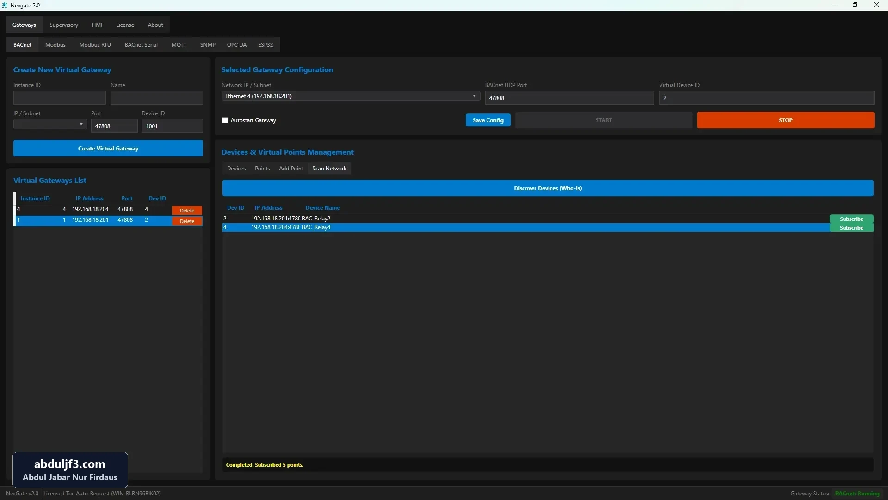The width and height of the screenshot is (888, 500).
Task: Select the Modbus protocol tab
Action: 55,45
